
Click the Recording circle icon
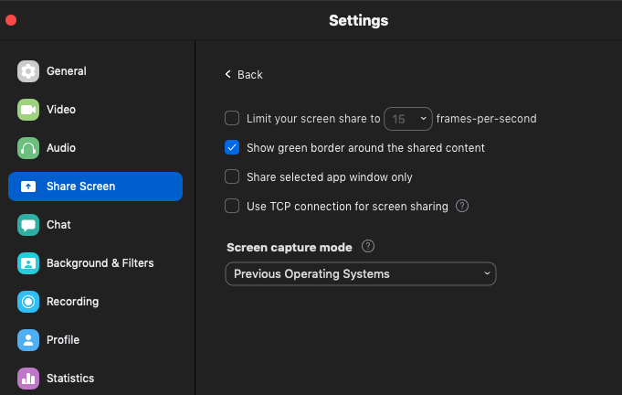[28, 302]
